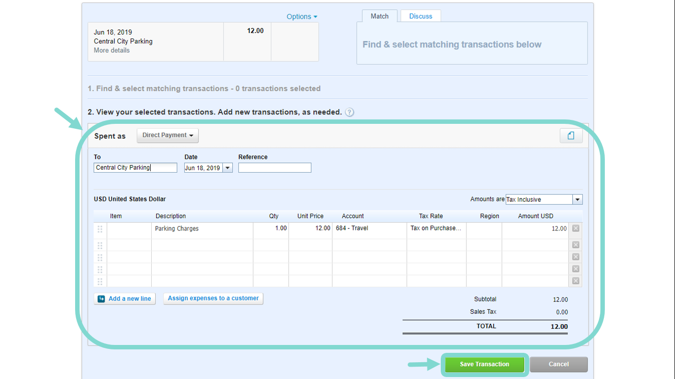This screenshot has height=379, width=675.
Task: Select the Match tab
Action: click(380, 16)
